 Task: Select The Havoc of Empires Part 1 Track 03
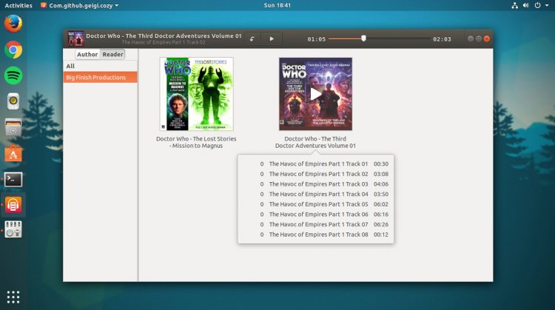pos(315,184)
